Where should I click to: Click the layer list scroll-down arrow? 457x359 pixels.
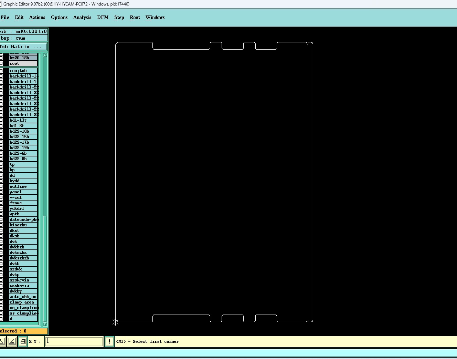(x=45, y=324)
